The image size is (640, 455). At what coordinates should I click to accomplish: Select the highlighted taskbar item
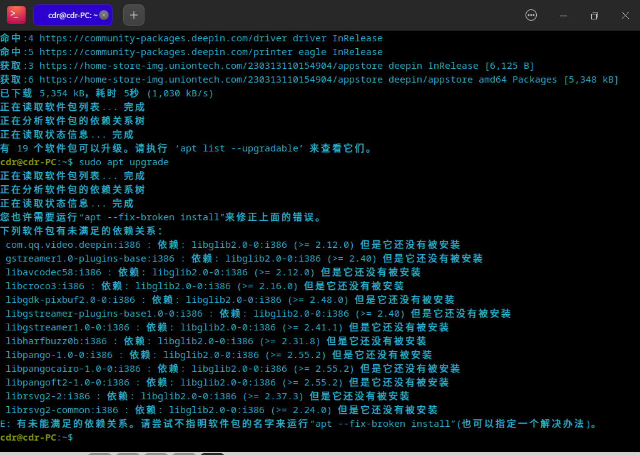[212, 452]
